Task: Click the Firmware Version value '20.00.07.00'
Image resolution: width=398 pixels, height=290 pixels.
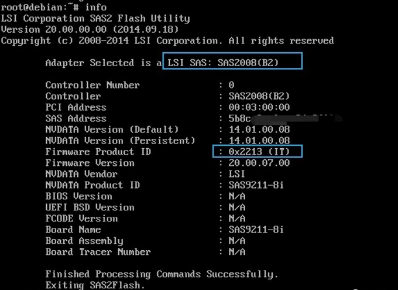Action: (x=259, y=163)
